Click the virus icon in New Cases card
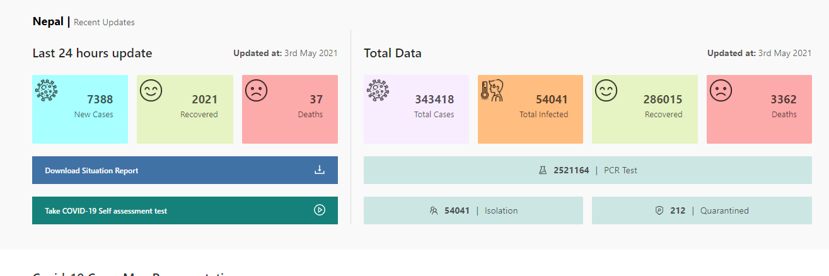The height and width of the screenshot is (276, 829). 47,91
